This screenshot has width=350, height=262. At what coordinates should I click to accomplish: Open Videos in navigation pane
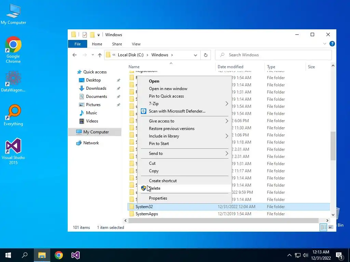coord(92,121)
